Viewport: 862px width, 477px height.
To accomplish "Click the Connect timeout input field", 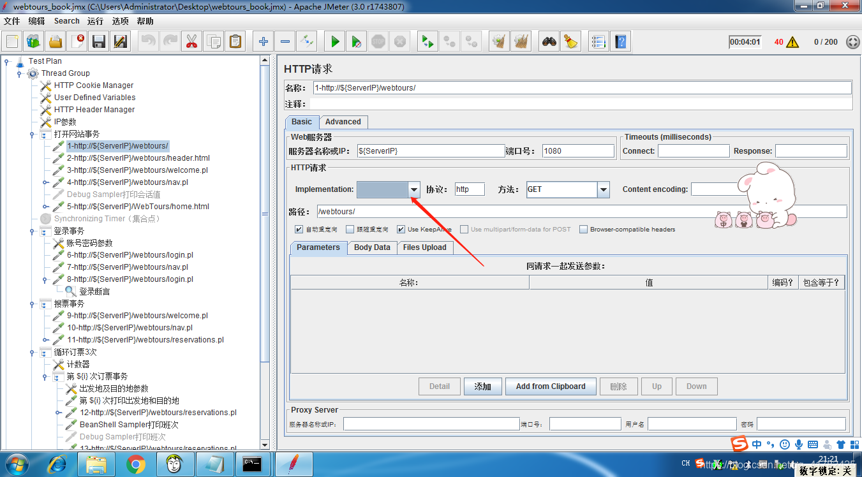I will pyautogui.click(x=694, y=151).
